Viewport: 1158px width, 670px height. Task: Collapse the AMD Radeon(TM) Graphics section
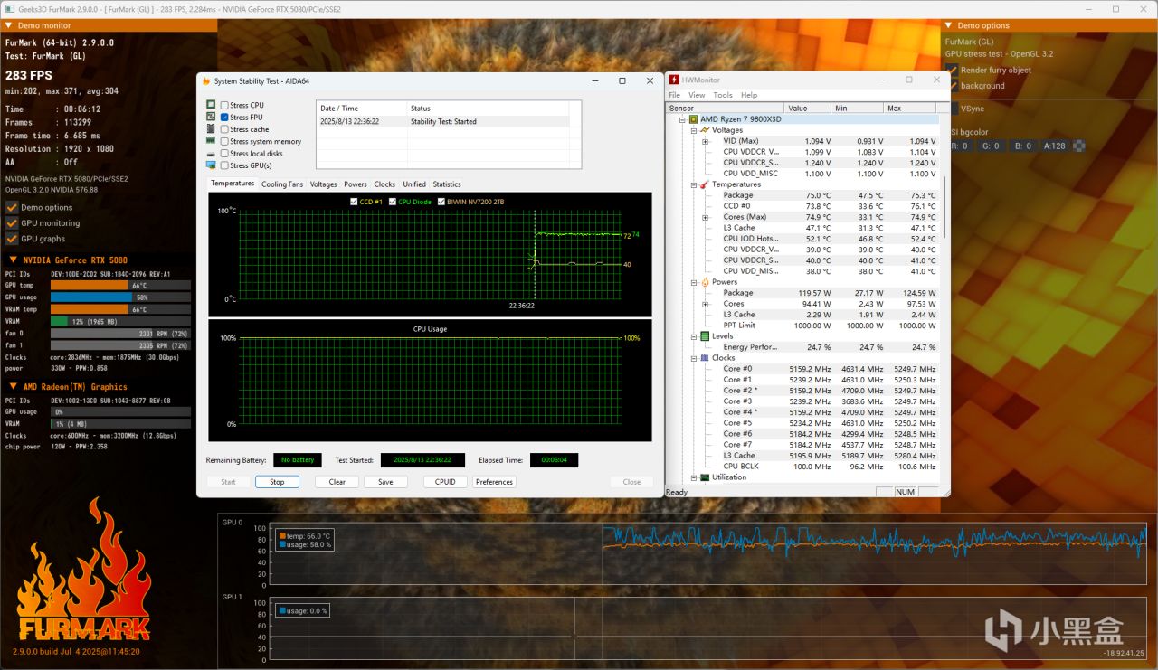[13, 387]
